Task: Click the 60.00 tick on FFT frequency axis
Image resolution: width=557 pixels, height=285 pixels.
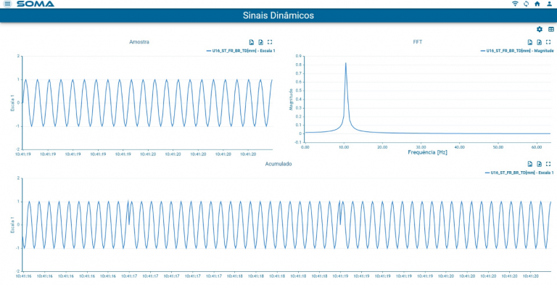Action: click(537, 146)
